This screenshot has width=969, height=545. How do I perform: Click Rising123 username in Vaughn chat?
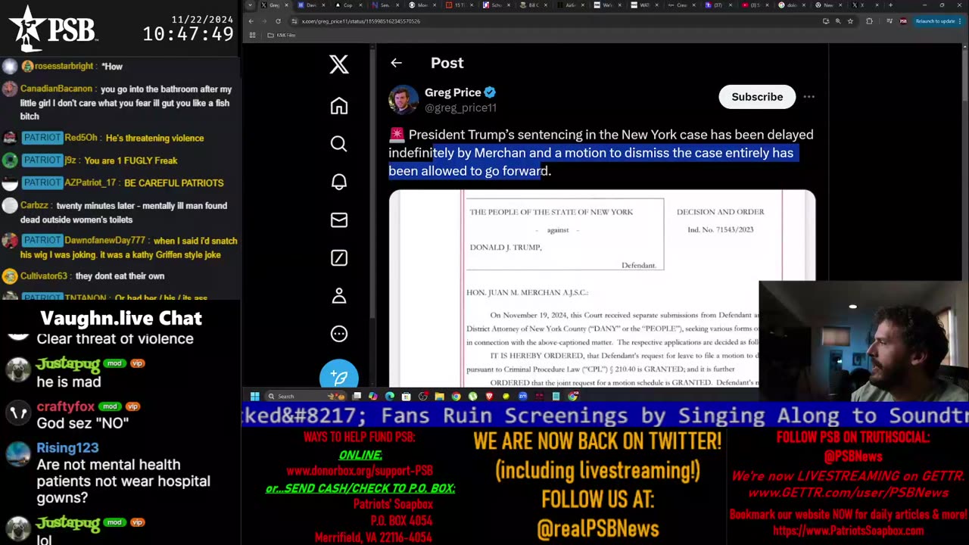point(67,448)
